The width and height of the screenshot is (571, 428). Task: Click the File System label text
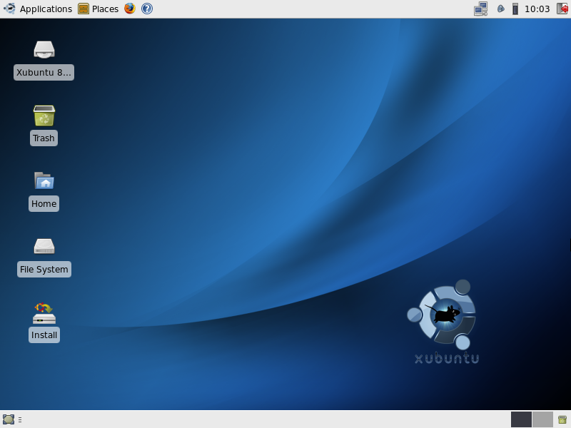(44, 270)
